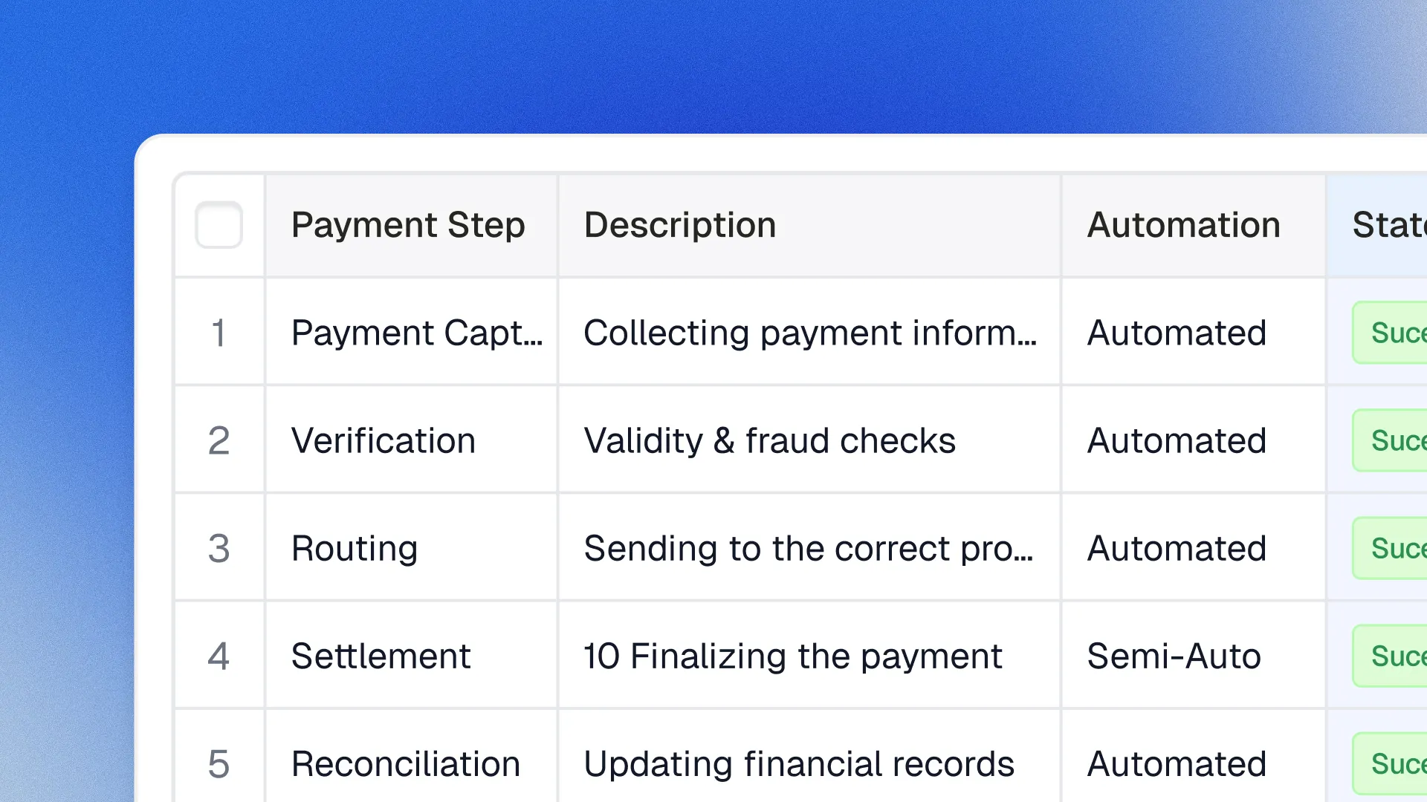Click the Semi-Auto automation cell for Settlement
Image resolution: width=1427 pixels, height=802 pixels.
click(x=1174, y=656)
